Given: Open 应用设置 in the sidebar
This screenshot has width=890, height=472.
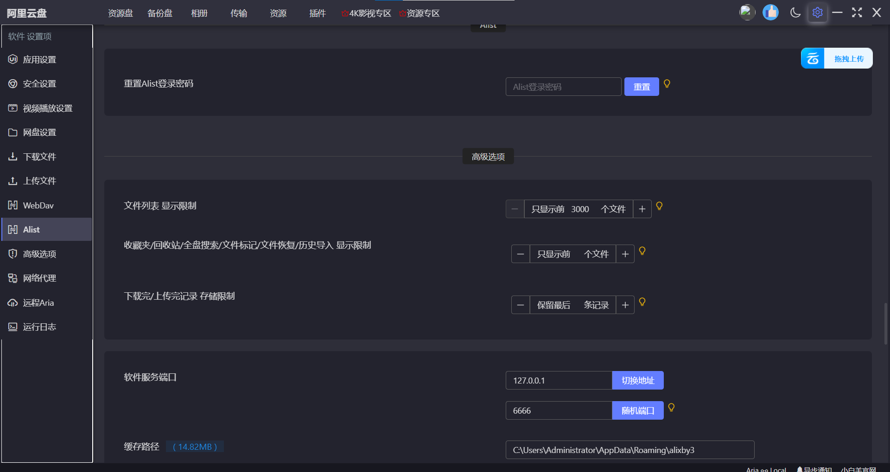Looking at the screenshot, I should click(x=46, y=59).
